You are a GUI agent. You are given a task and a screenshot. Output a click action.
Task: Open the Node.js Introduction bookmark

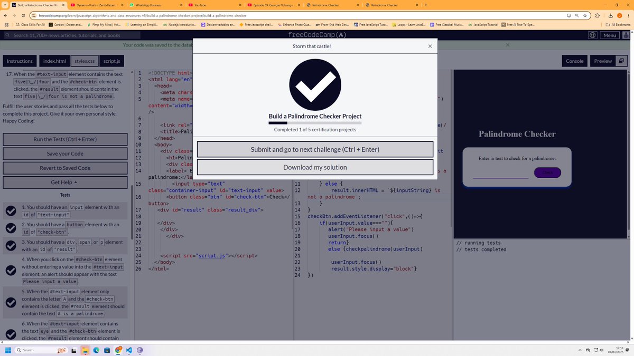(x=179, y=25)
